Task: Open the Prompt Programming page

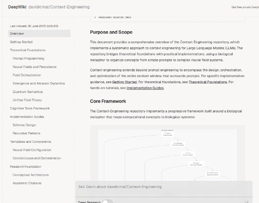Action: [29, 58]
